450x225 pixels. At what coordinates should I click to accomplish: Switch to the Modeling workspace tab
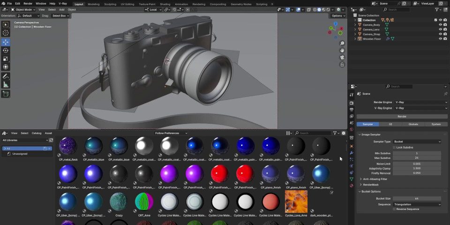coord(94,4)
